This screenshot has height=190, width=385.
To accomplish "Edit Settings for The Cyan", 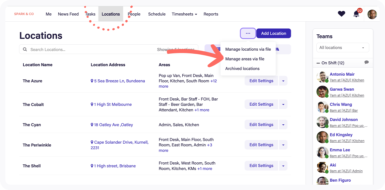I will pyautogui.click(x=261, y=125).
